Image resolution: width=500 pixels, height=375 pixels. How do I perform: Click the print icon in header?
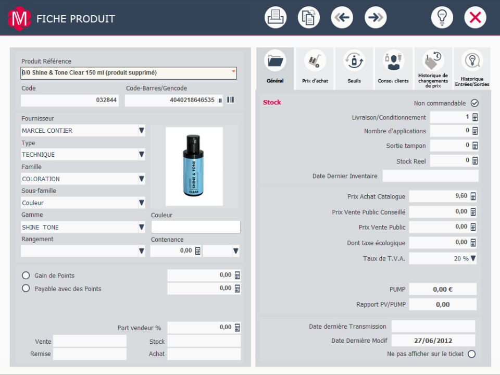tap(276, 18)
